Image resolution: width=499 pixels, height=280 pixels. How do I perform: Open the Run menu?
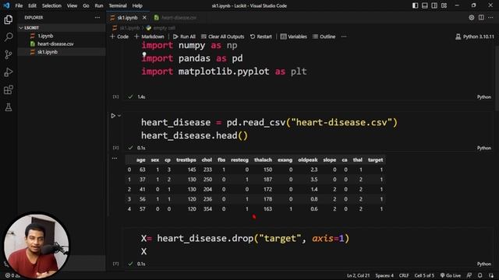click(99, 5)
